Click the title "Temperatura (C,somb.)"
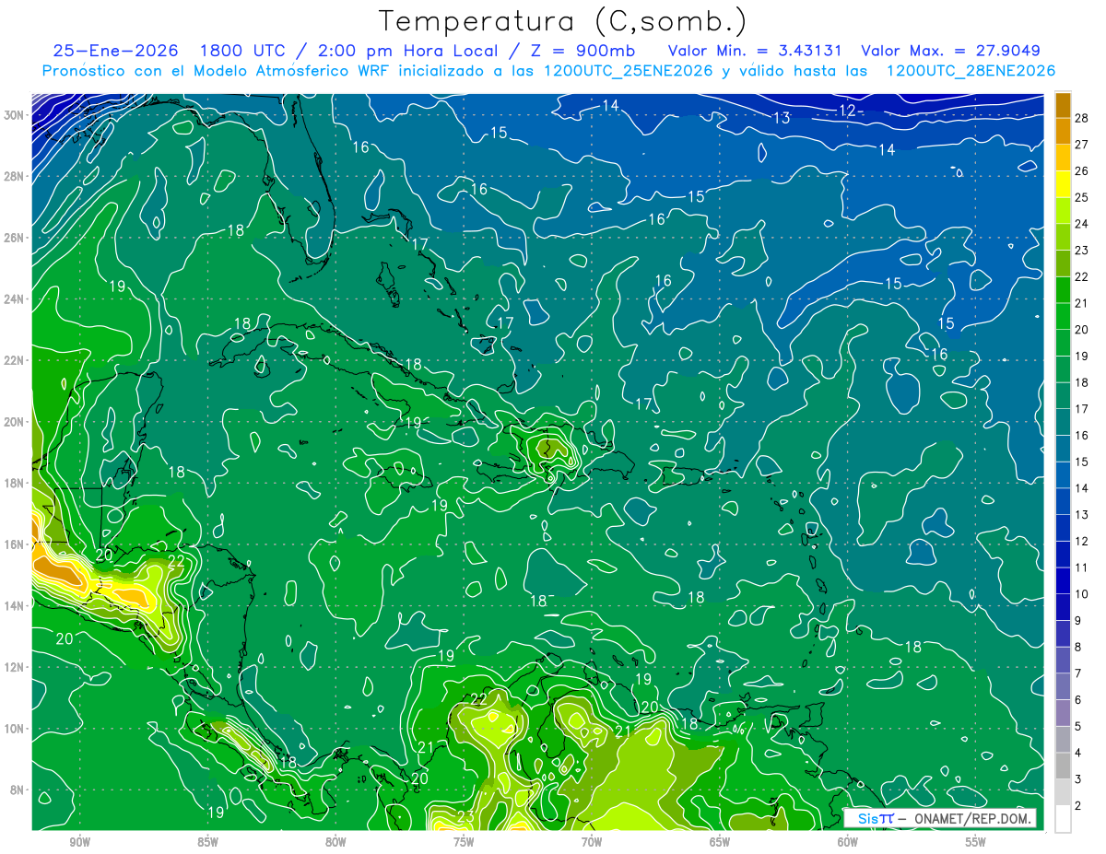Screen dimensions: 1106x854 pos(563,20)
